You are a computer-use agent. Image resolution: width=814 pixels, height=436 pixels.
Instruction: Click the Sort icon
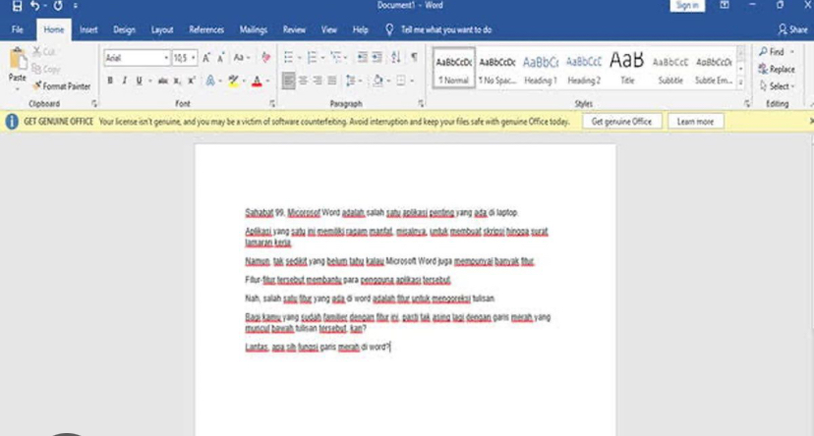395,58
